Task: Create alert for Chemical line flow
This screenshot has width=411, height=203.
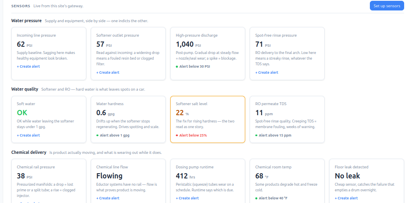Action: coord(108,198)
